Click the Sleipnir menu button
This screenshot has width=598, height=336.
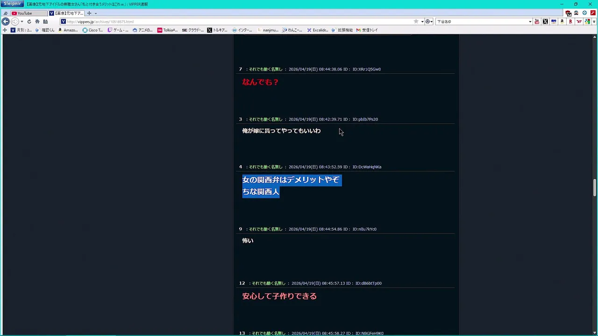coord(12,4)
